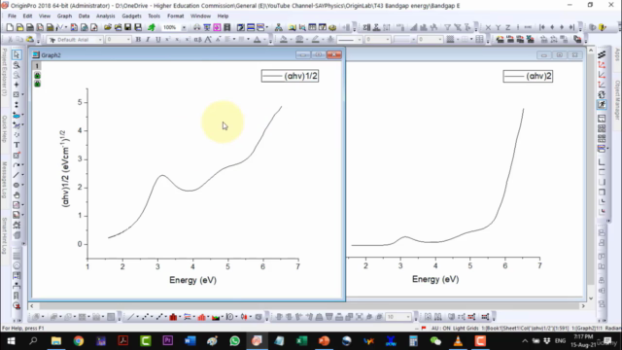Select the Pan hand tool

click(17, 194)
